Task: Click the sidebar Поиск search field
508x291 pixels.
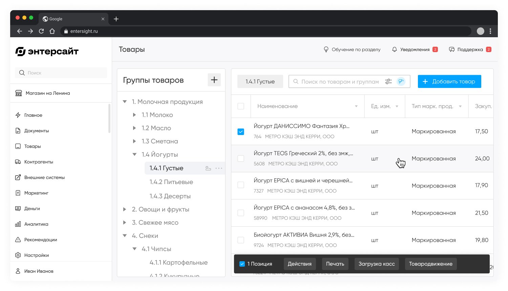Action: [61, 73]
